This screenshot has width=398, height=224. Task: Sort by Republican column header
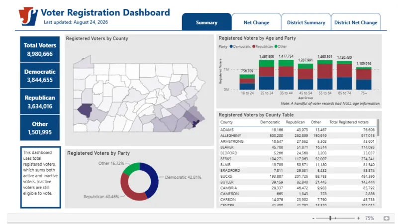click(x=295, y=122)
